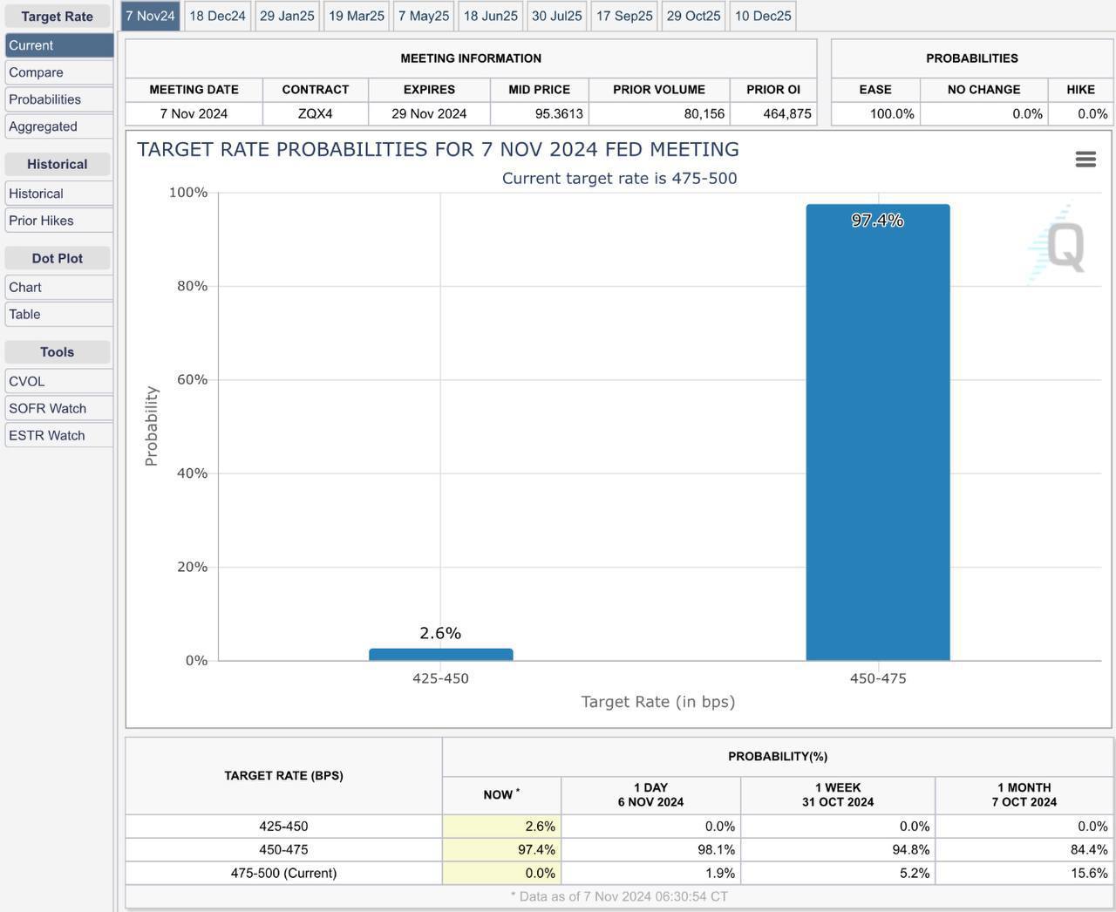Switch to the 18 Dec24 meeting tab
The height and width of the screenshot is (912, 1116).
[217, 16]
